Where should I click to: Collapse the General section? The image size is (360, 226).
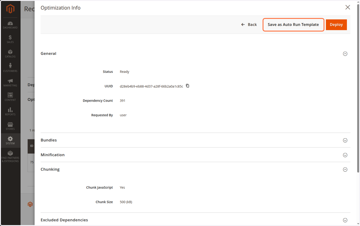coord(345,54)
